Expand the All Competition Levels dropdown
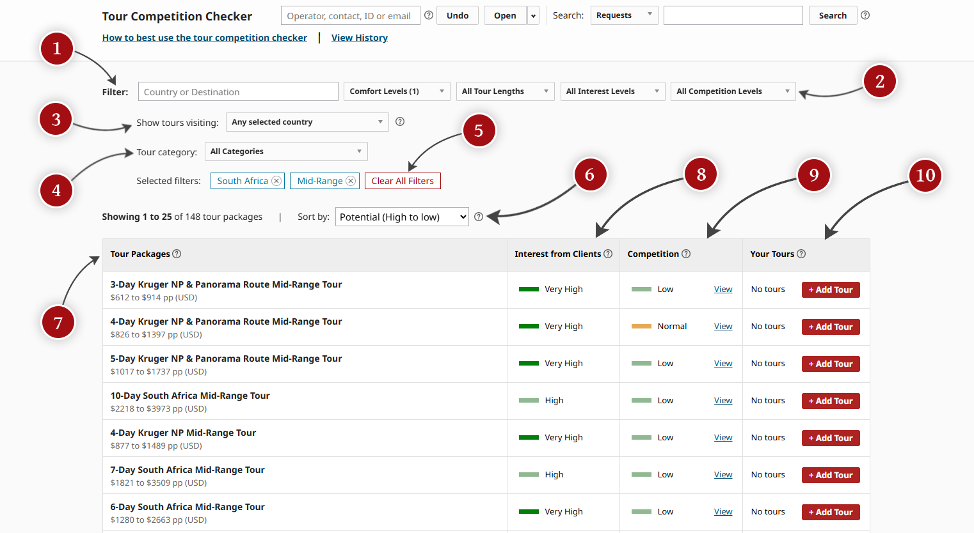The height and width of the screenshot is (533, 974). coord(733,91)
